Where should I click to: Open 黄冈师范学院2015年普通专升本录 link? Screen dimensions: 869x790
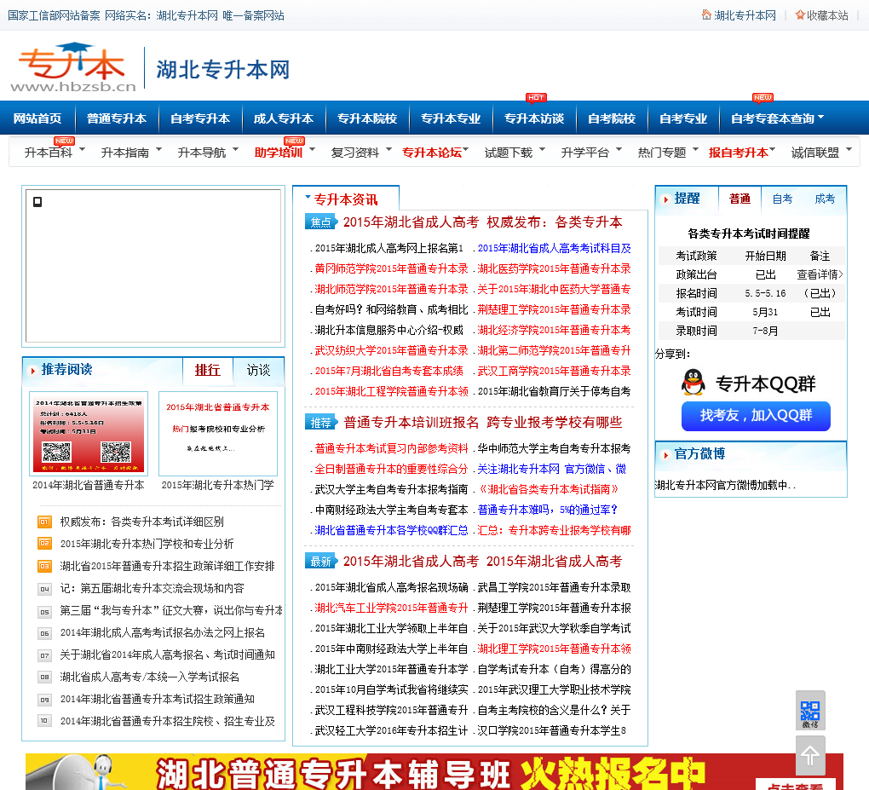coord(391,269)
